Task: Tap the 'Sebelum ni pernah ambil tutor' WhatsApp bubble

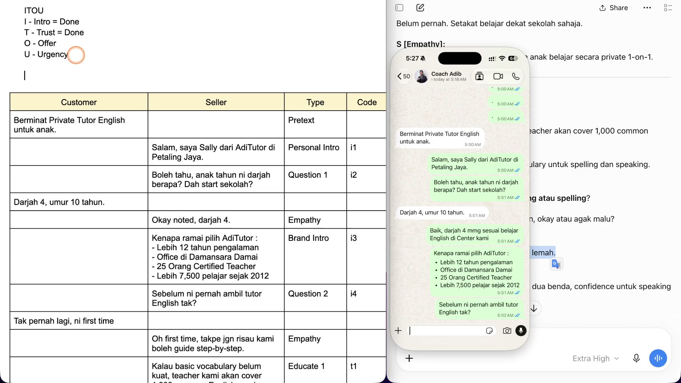Action: click(480, 309)
